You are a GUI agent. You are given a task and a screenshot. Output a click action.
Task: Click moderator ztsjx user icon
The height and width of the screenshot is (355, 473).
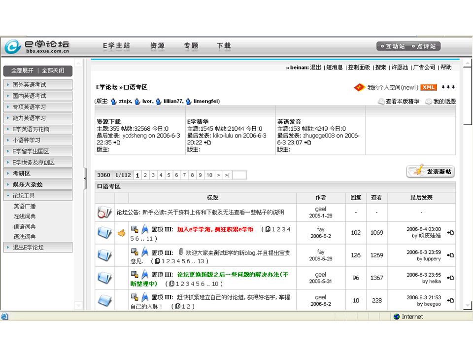(114, 102)
